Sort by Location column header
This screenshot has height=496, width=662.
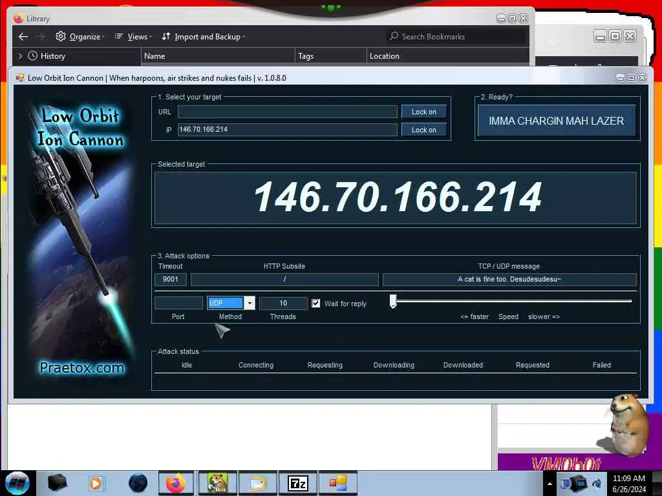coord(447,56)
